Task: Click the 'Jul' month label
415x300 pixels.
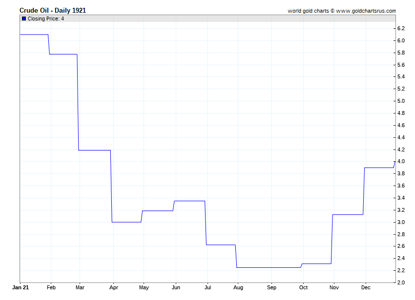Action: pyautogui.click(x=208, y=287)
